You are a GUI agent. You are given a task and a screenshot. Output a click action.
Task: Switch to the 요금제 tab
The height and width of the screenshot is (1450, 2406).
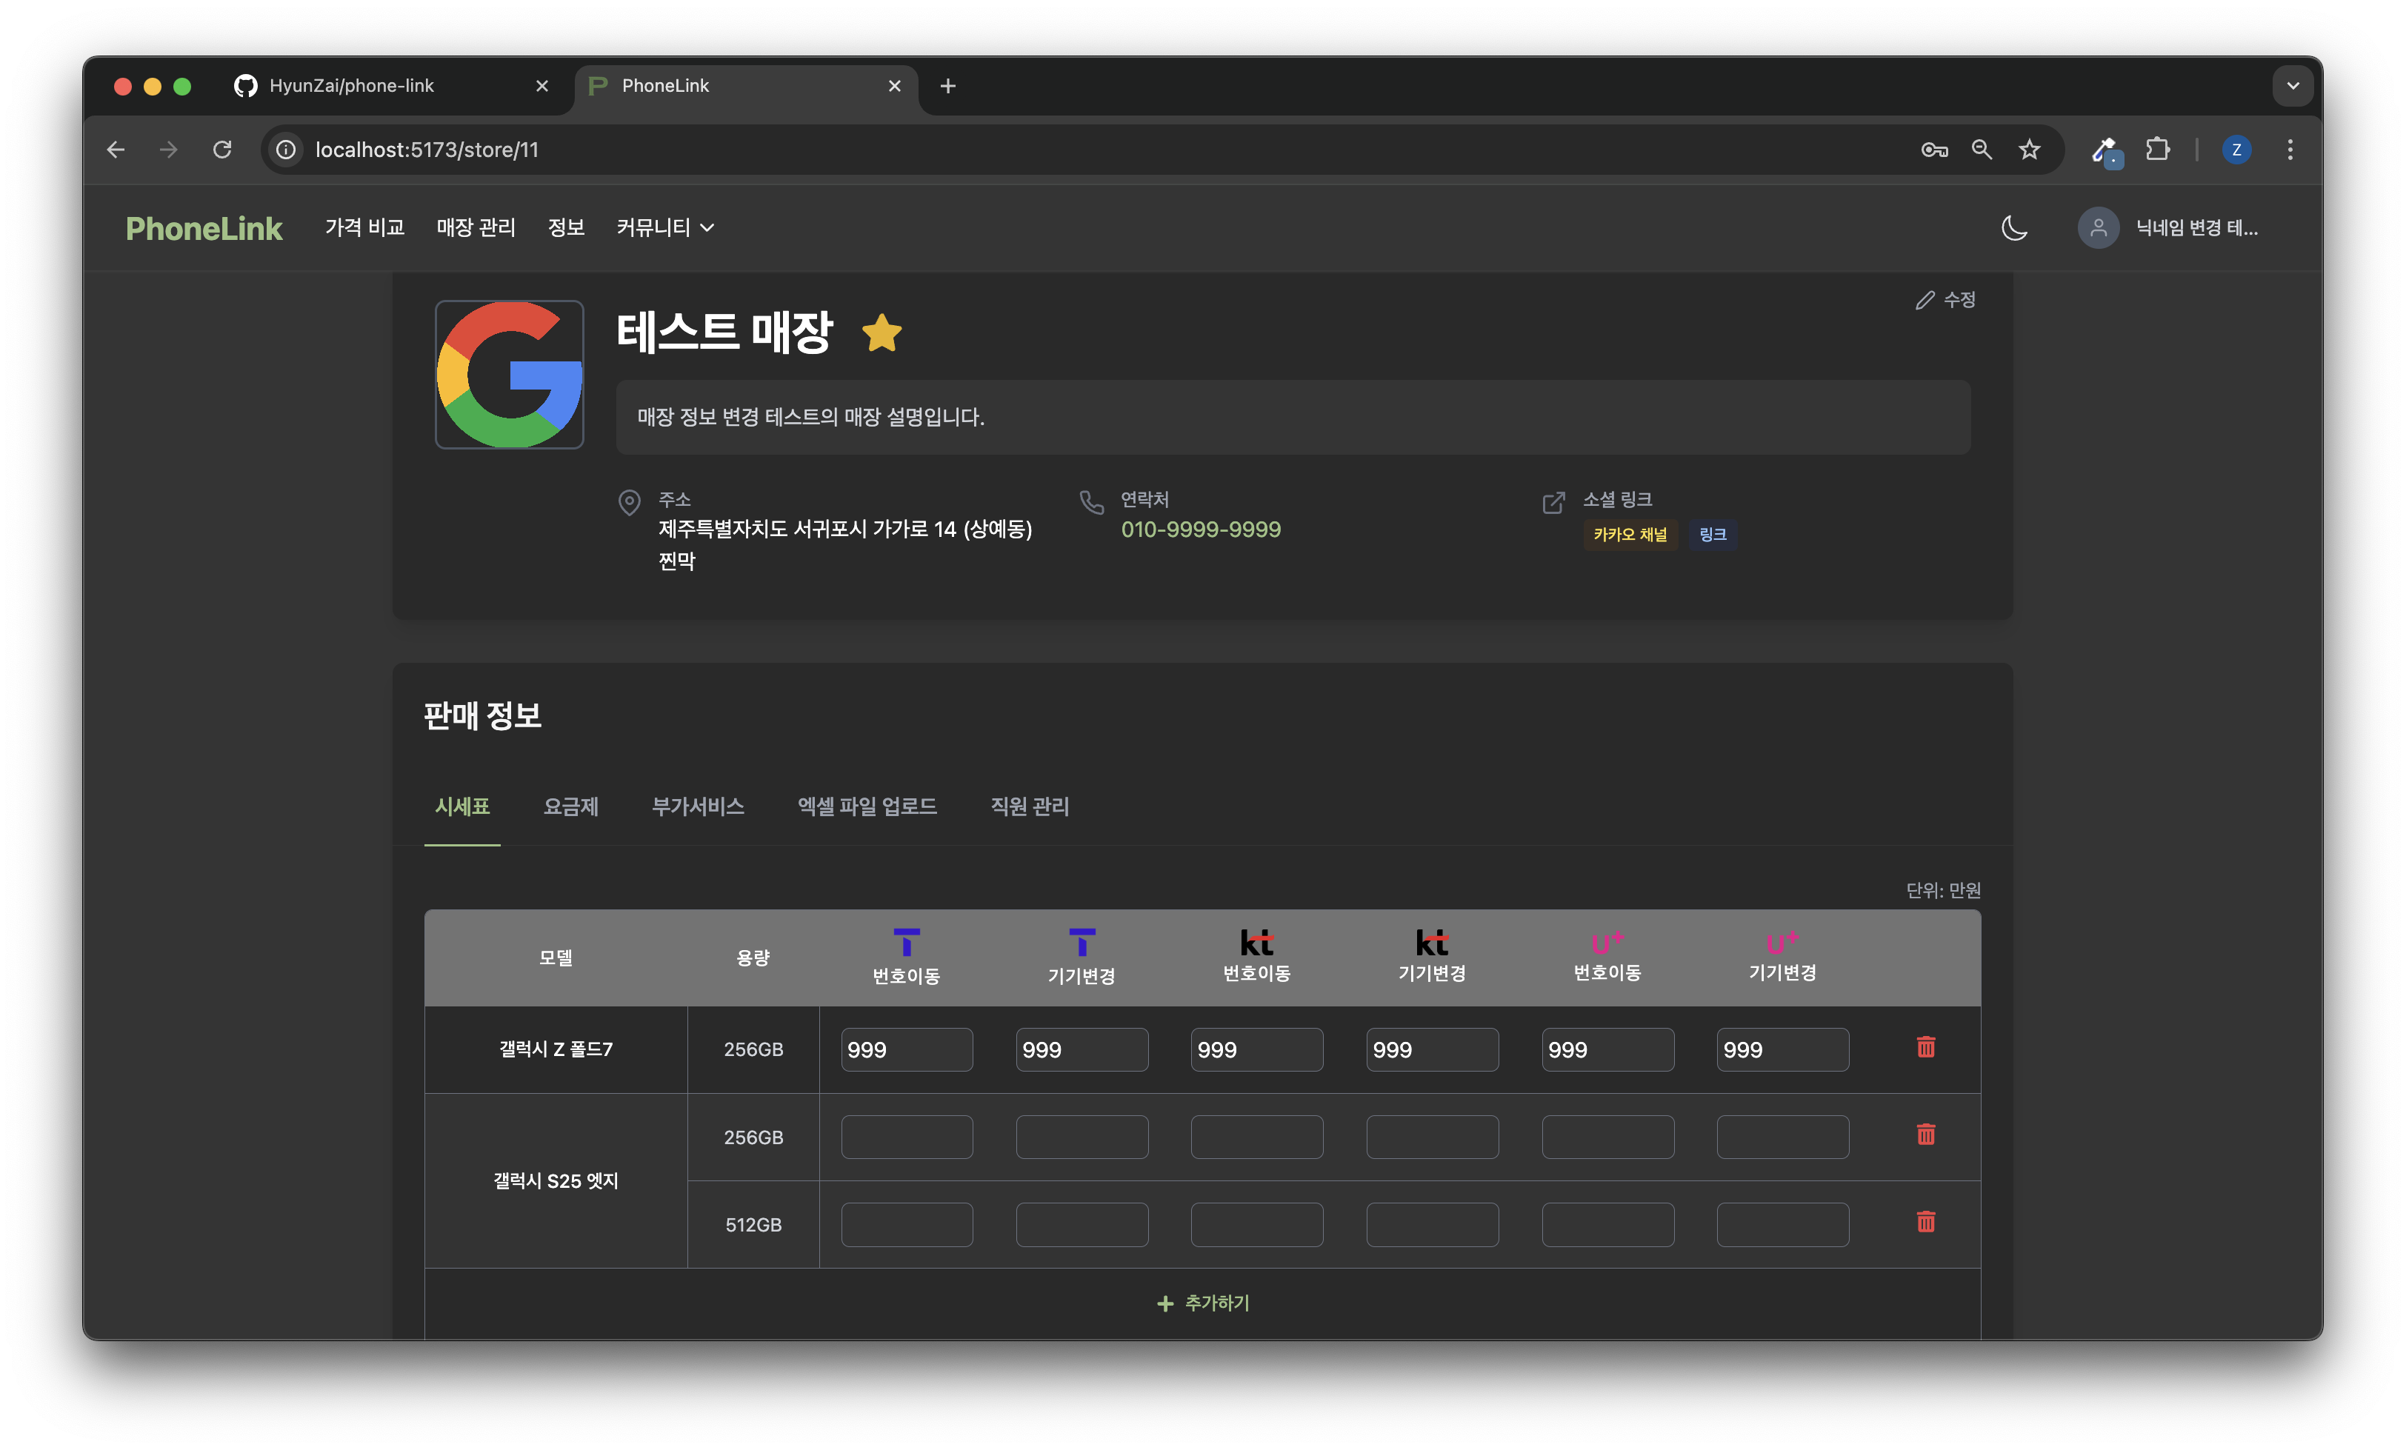[570, 806]
